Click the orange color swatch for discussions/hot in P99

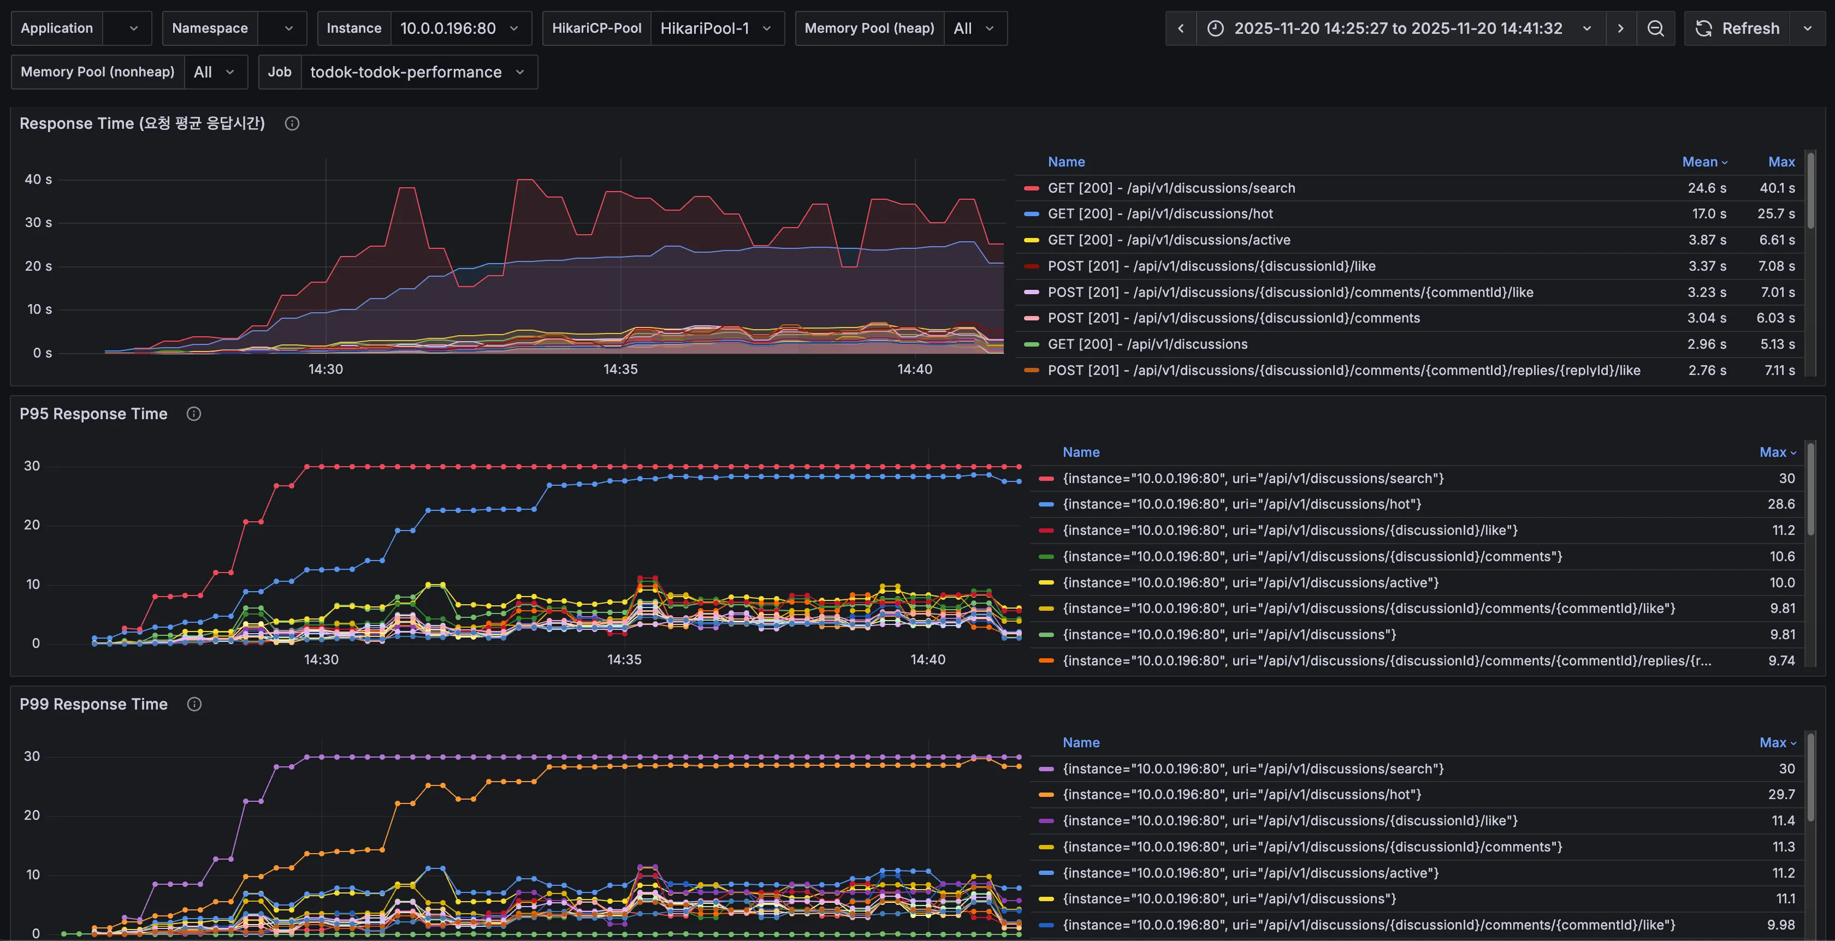[x=1046, y=794]
